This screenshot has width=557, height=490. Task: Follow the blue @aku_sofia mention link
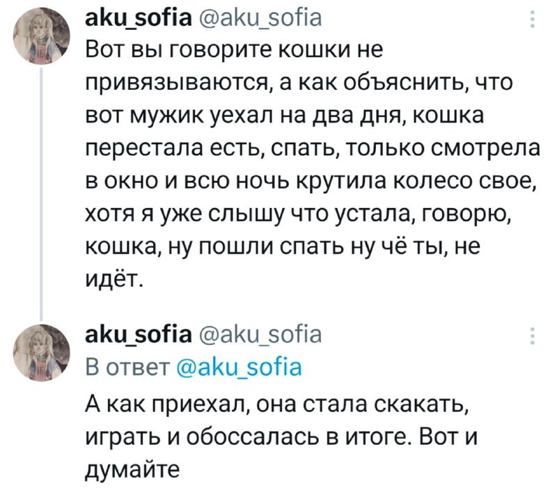point(237,367)
